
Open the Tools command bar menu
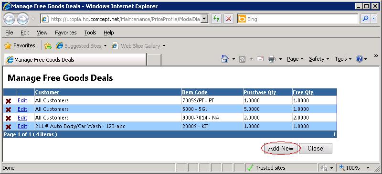pyautogui.click(x=343, y=59)
